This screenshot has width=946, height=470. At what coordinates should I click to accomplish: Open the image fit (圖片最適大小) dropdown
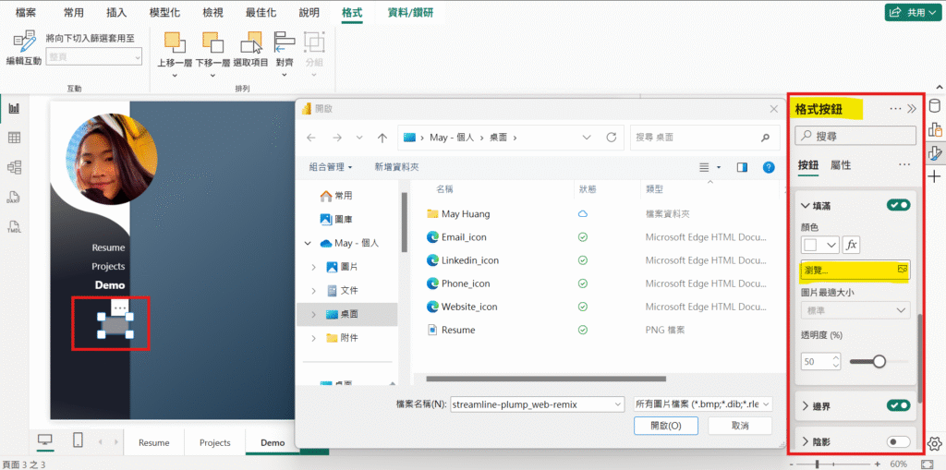855,310
